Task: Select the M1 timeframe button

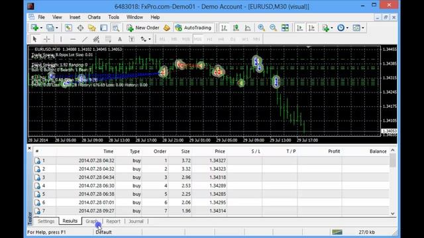Action: coord(162,39)
